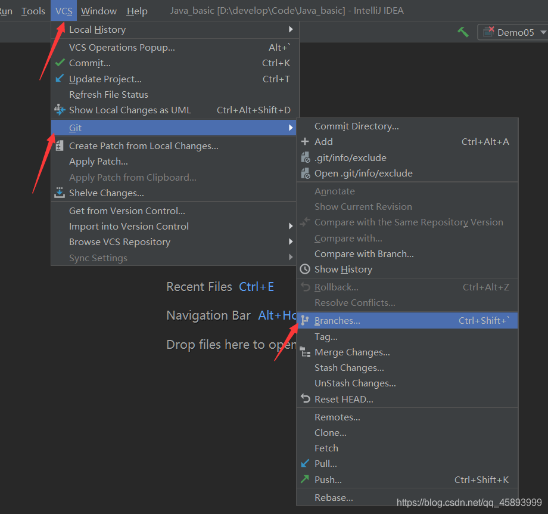Open the Demo05 configuration dropdown
This screenshot has width=548, height=514.
[x=543, y=32]
